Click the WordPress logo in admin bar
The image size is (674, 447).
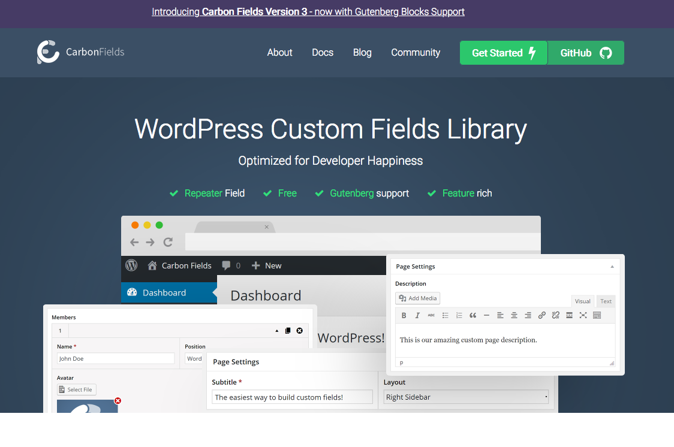pyautogui.click(x=131, y=265)
